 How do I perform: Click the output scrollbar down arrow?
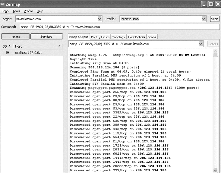click(215, 170)
